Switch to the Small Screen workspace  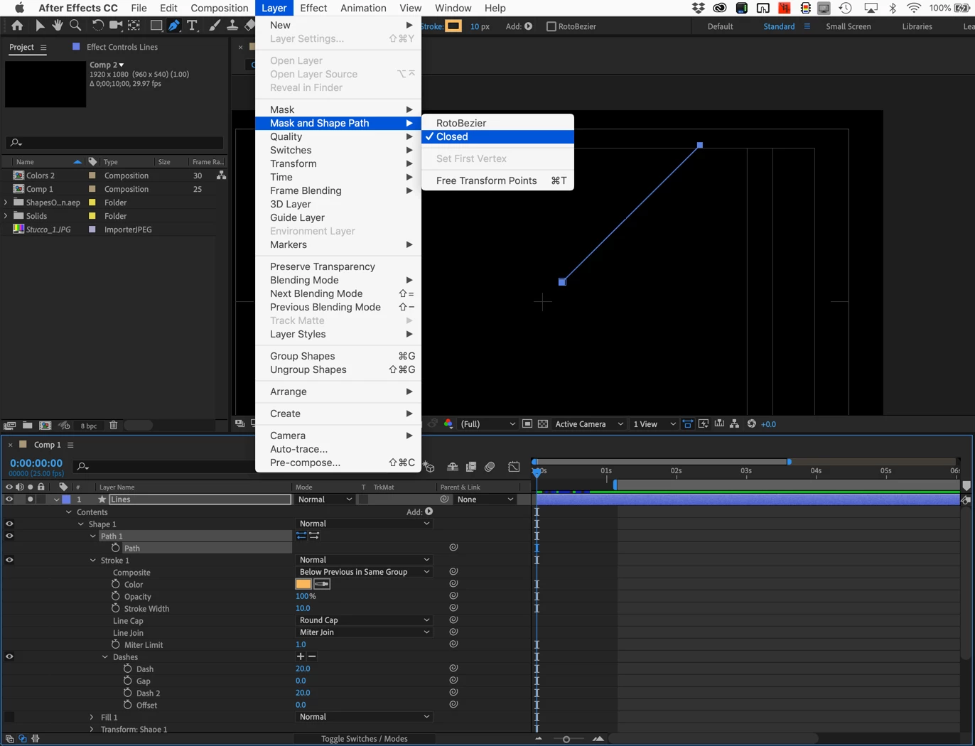click(848, 26)
